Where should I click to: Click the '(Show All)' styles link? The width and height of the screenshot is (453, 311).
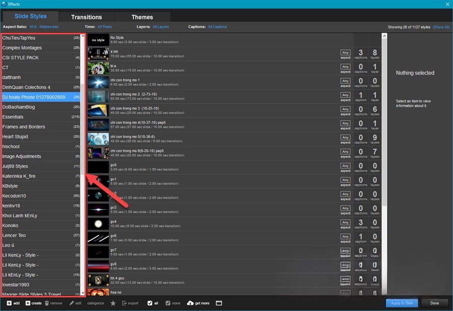pyautogui.click(x=441, y=27)
